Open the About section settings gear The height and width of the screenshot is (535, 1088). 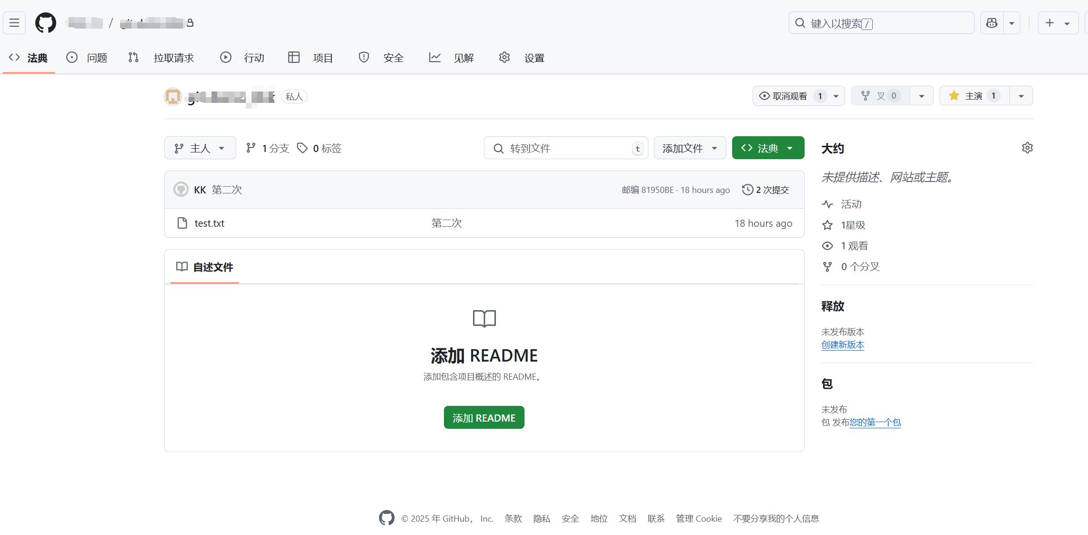coord(1027,148)
